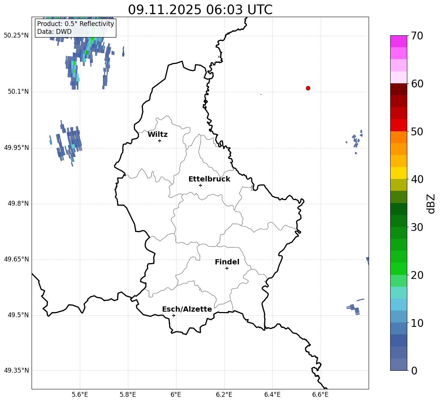Click the 5.8°E longitude label
This screenshot has width=440, height=402.
128,395
